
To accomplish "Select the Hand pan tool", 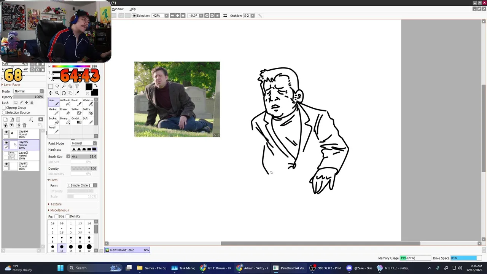I will point(70,93).
